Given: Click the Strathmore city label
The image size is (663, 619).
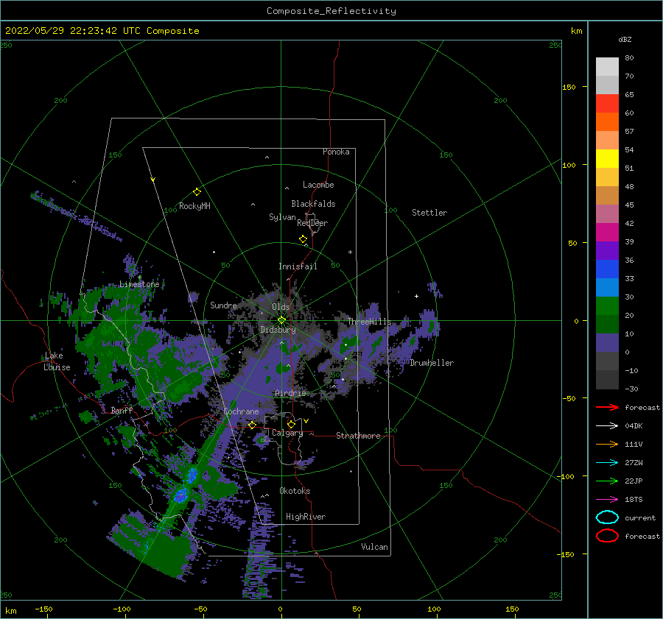Looking at the screenshot, I should [x=358, y=436].
